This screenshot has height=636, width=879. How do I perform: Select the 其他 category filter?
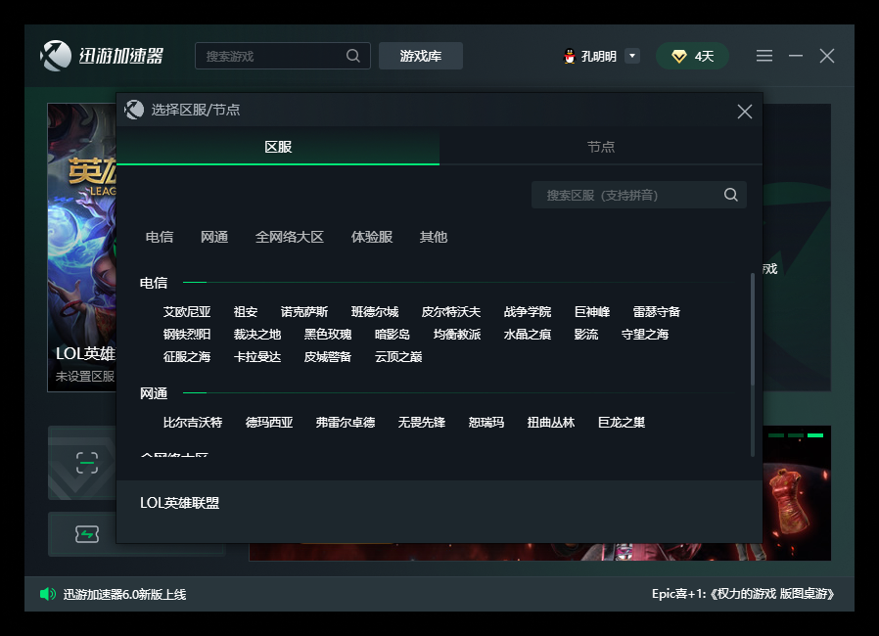coord(434,237)
